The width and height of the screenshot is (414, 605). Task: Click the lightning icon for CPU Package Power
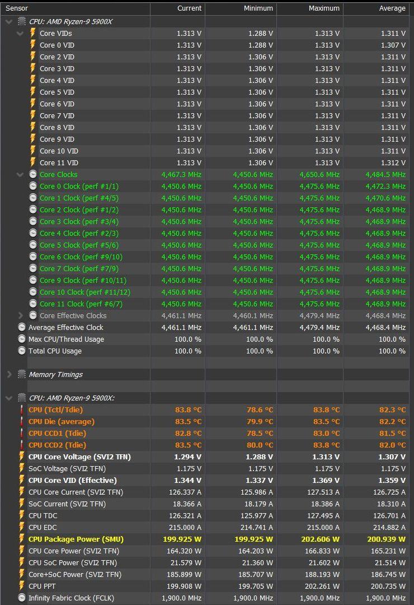pos(22,539)
